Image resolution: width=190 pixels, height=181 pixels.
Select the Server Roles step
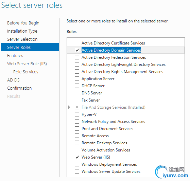30,47
